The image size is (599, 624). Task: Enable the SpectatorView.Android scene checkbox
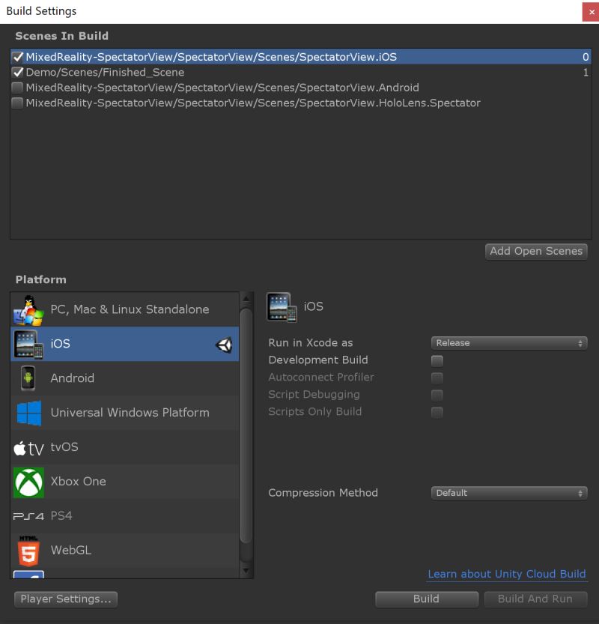point(16,88)
